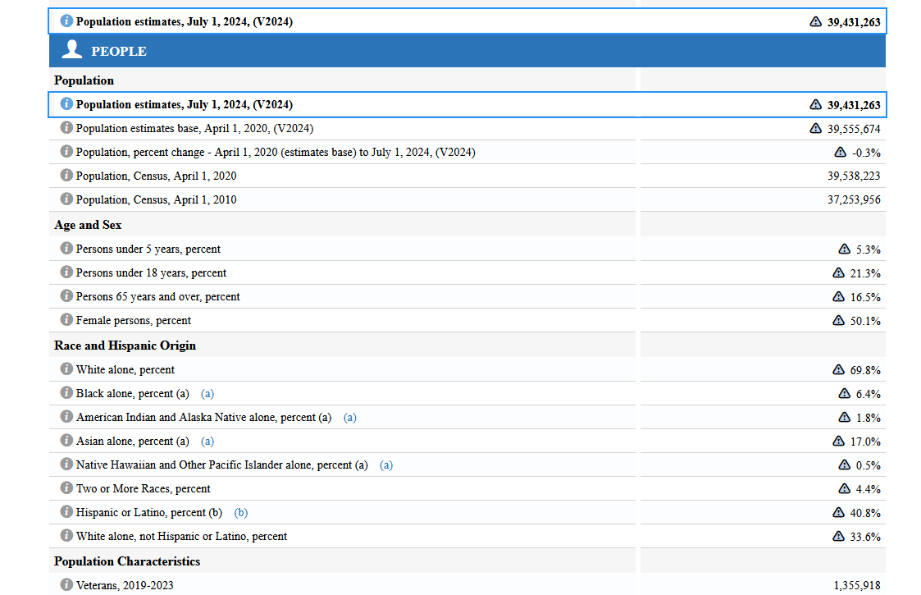
Task: Click info icon next to Female persons, percent
Action: tap(66, 320)
